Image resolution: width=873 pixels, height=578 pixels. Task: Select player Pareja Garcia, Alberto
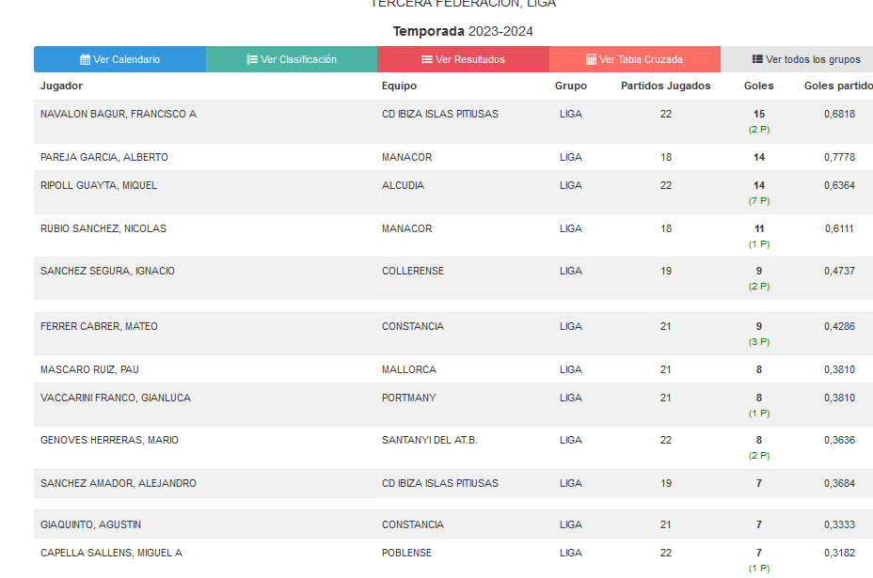[x=104, y=157]
